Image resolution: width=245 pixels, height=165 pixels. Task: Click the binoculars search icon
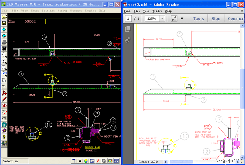pos(4,48)
